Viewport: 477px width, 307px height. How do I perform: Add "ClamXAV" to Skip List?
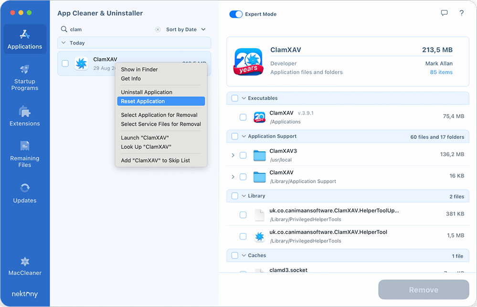161,160
